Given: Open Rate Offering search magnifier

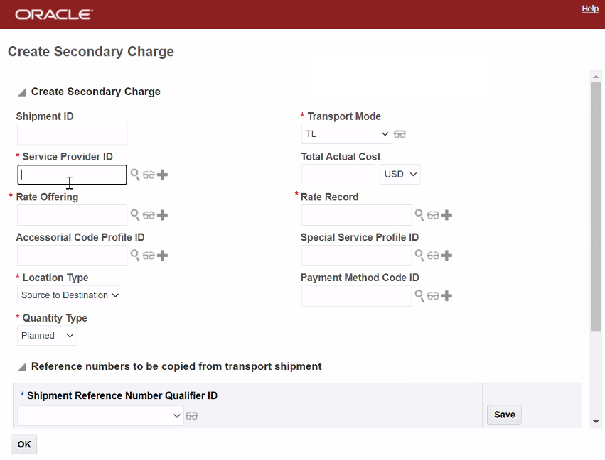Looking at the screenshot, I should [x=134, y=215].
